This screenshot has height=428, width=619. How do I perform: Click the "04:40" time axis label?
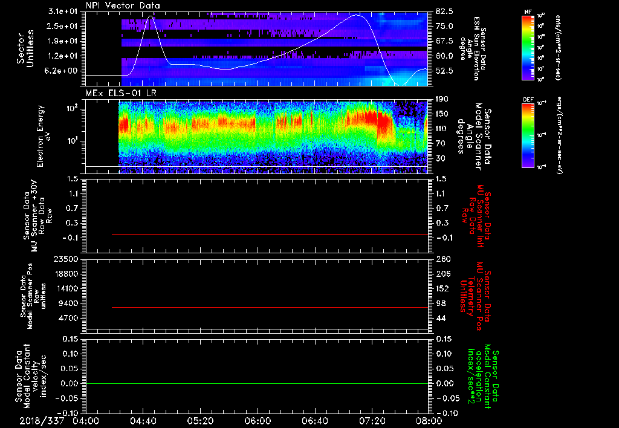coord(143,421)
